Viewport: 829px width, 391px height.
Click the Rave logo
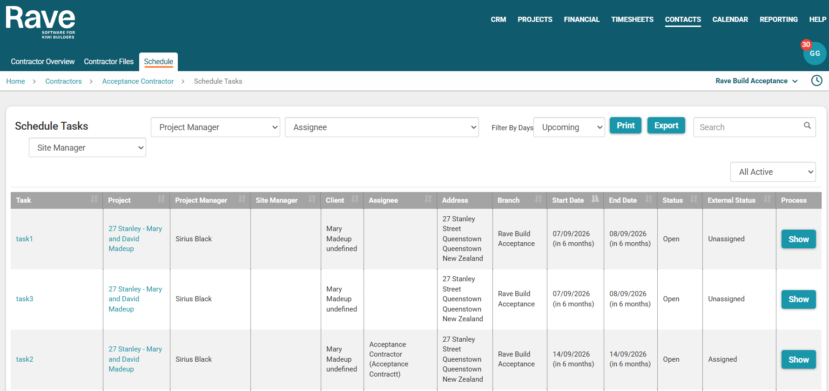click(x=40, y=22)
